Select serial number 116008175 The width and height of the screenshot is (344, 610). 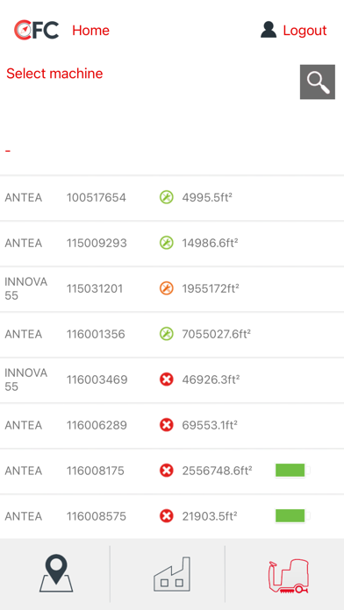[96, 471]
